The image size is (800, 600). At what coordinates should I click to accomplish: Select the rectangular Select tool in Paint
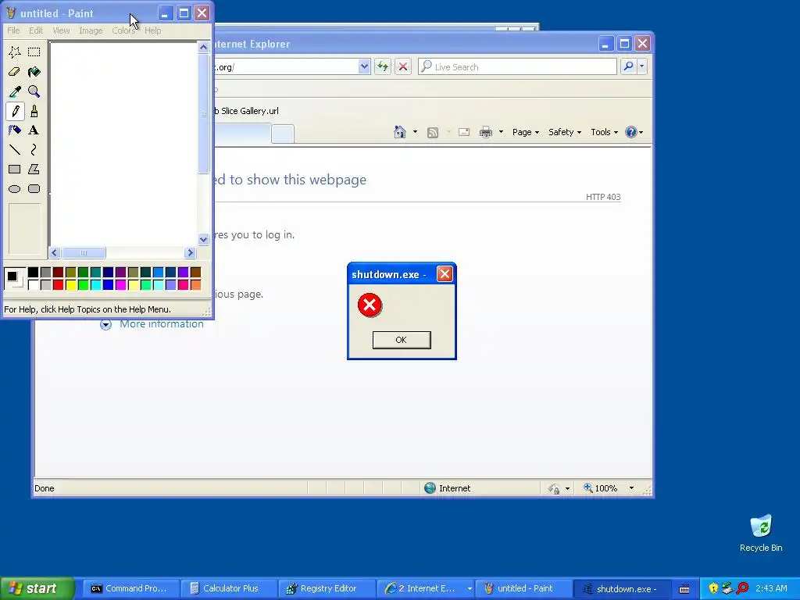pos(34,52)
